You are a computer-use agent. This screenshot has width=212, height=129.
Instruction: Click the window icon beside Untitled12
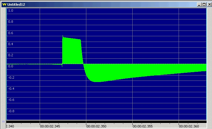point(4,4)
